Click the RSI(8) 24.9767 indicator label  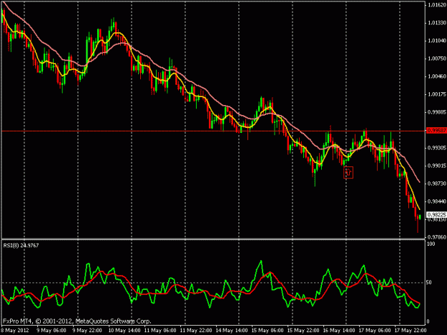click(x=21, y=245)
